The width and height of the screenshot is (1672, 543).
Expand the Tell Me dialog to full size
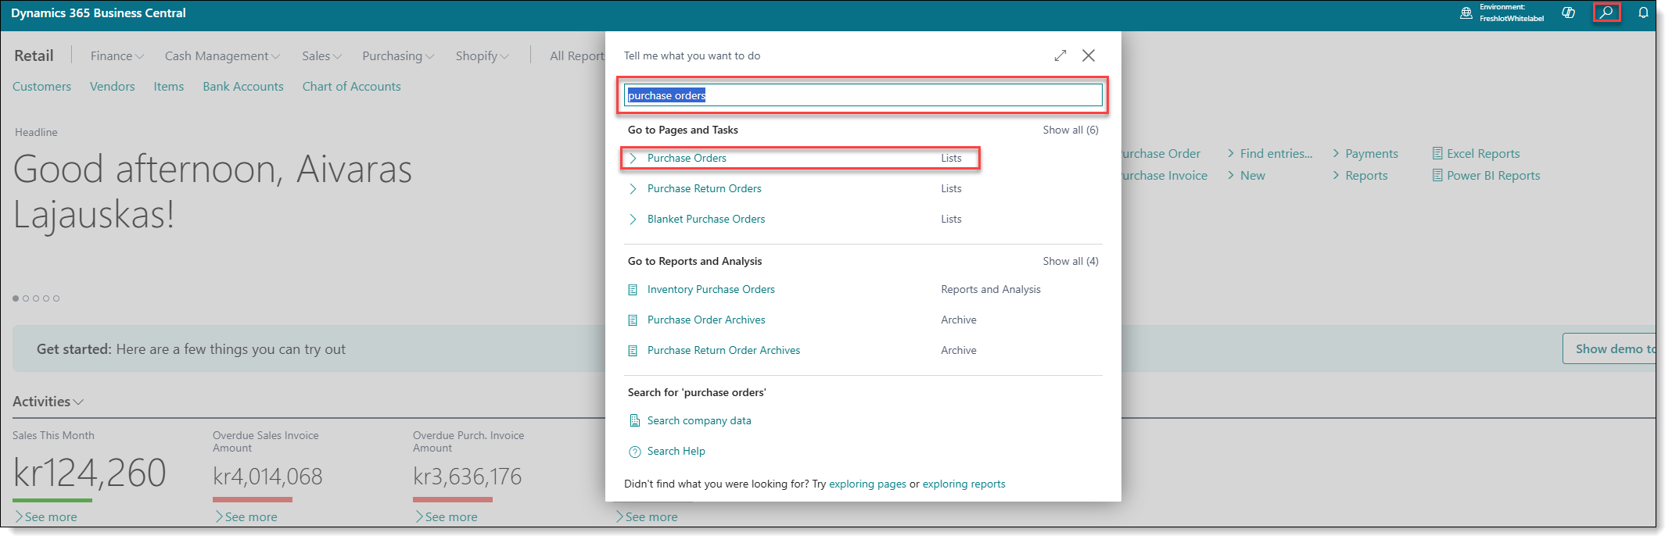click(x=1060, y=55)
